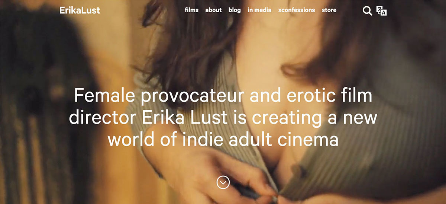Viewport: 446px width, 204px height.
Task: Click headline line 'world of indie adult cinema'
Action: click(x=223, y=139)
